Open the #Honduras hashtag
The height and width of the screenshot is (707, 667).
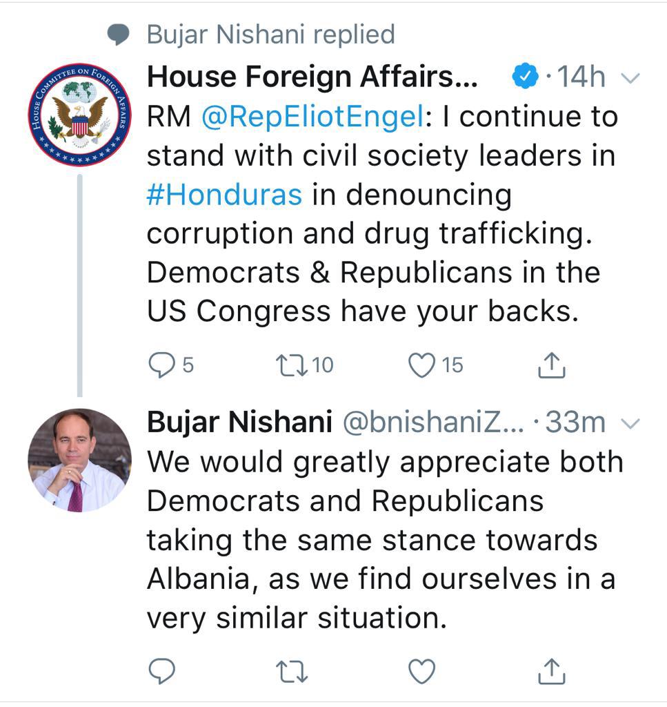point(224,195)
